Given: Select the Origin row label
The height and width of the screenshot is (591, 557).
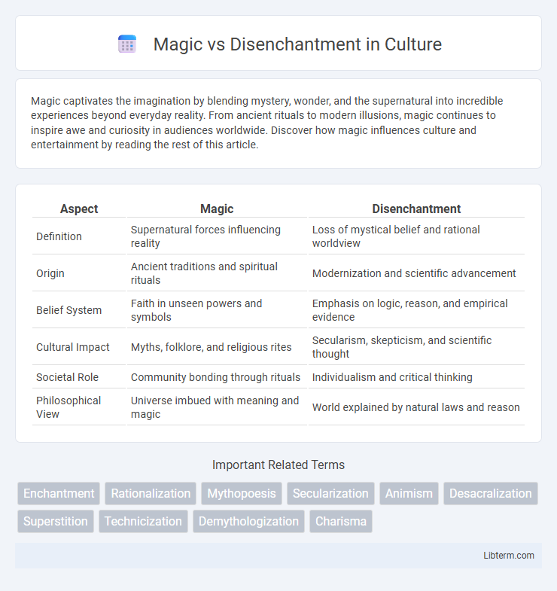Looking at the screenshot, I should coord(50,273).
